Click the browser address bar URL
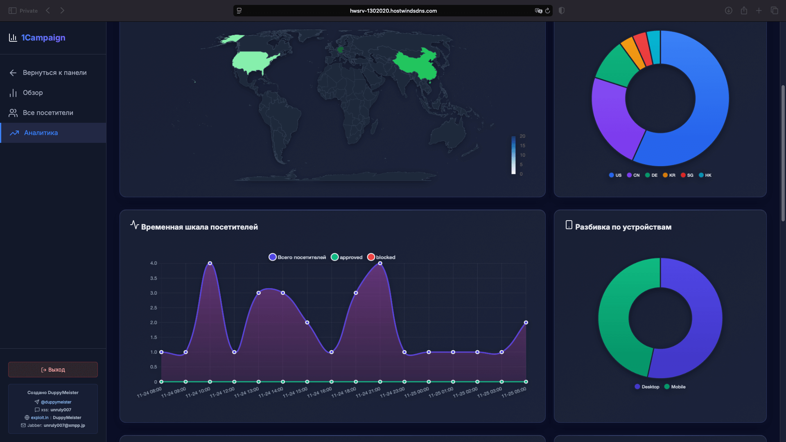Screen dimensions: 786x442 tap(393, 11)
